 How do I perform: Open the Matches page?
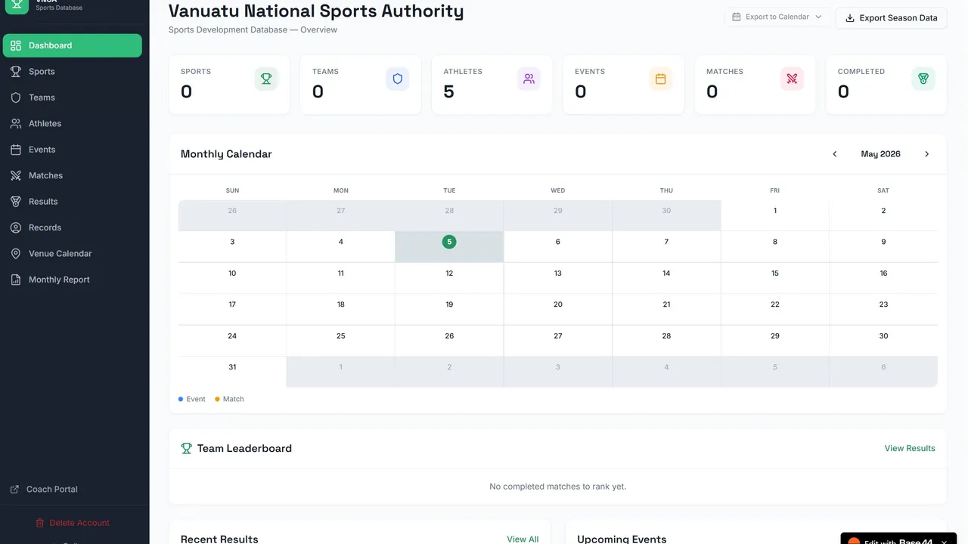point(73,176)
